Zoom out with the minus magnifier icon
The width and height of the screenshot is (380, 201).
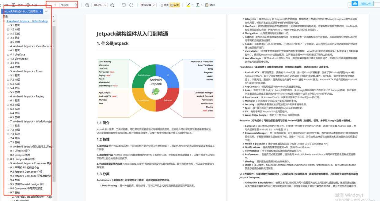pyautogui.click(x=87, y=5)
